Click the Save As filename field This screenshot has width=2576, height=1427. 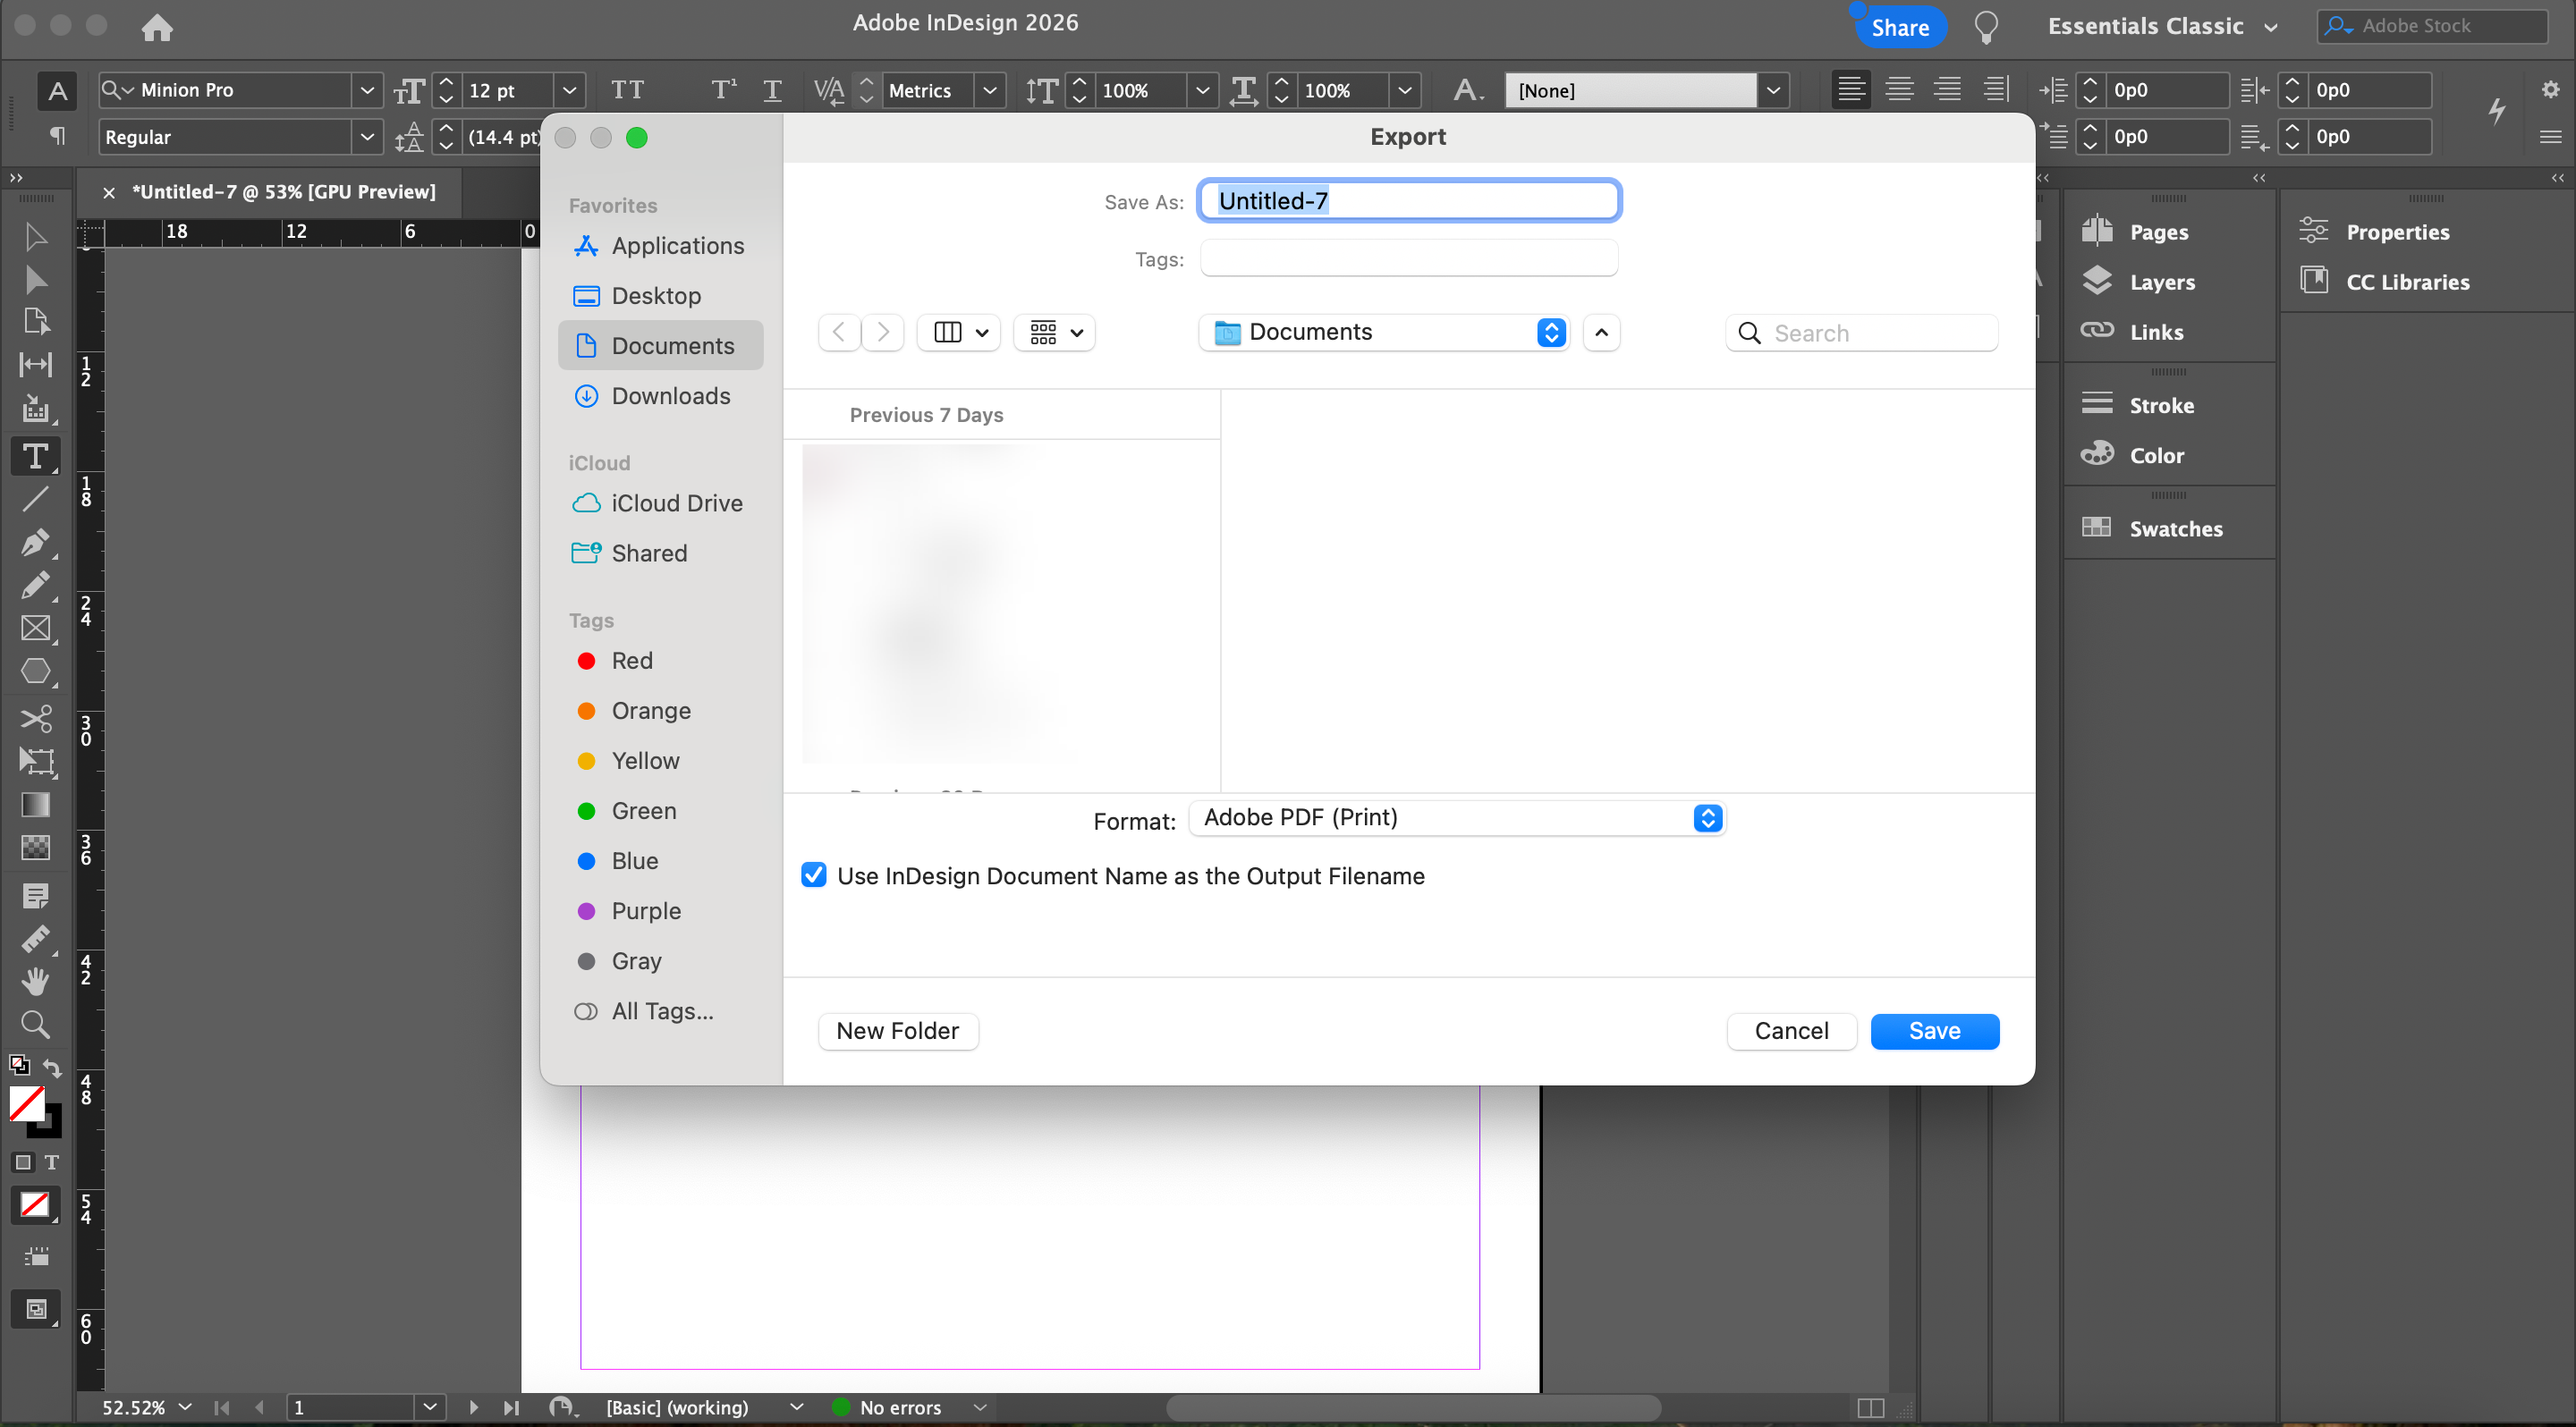[1408, 201]
